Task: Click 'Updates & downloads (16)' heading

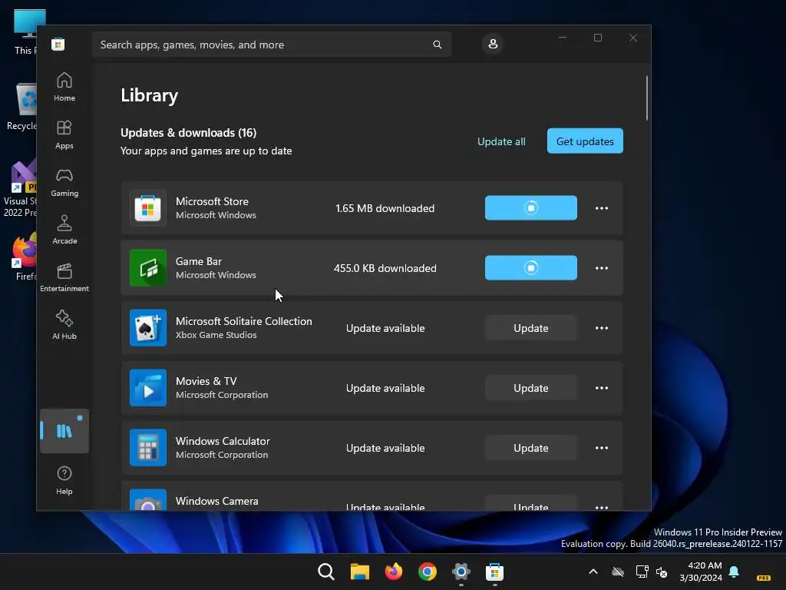Action: [x=189, y=132]
